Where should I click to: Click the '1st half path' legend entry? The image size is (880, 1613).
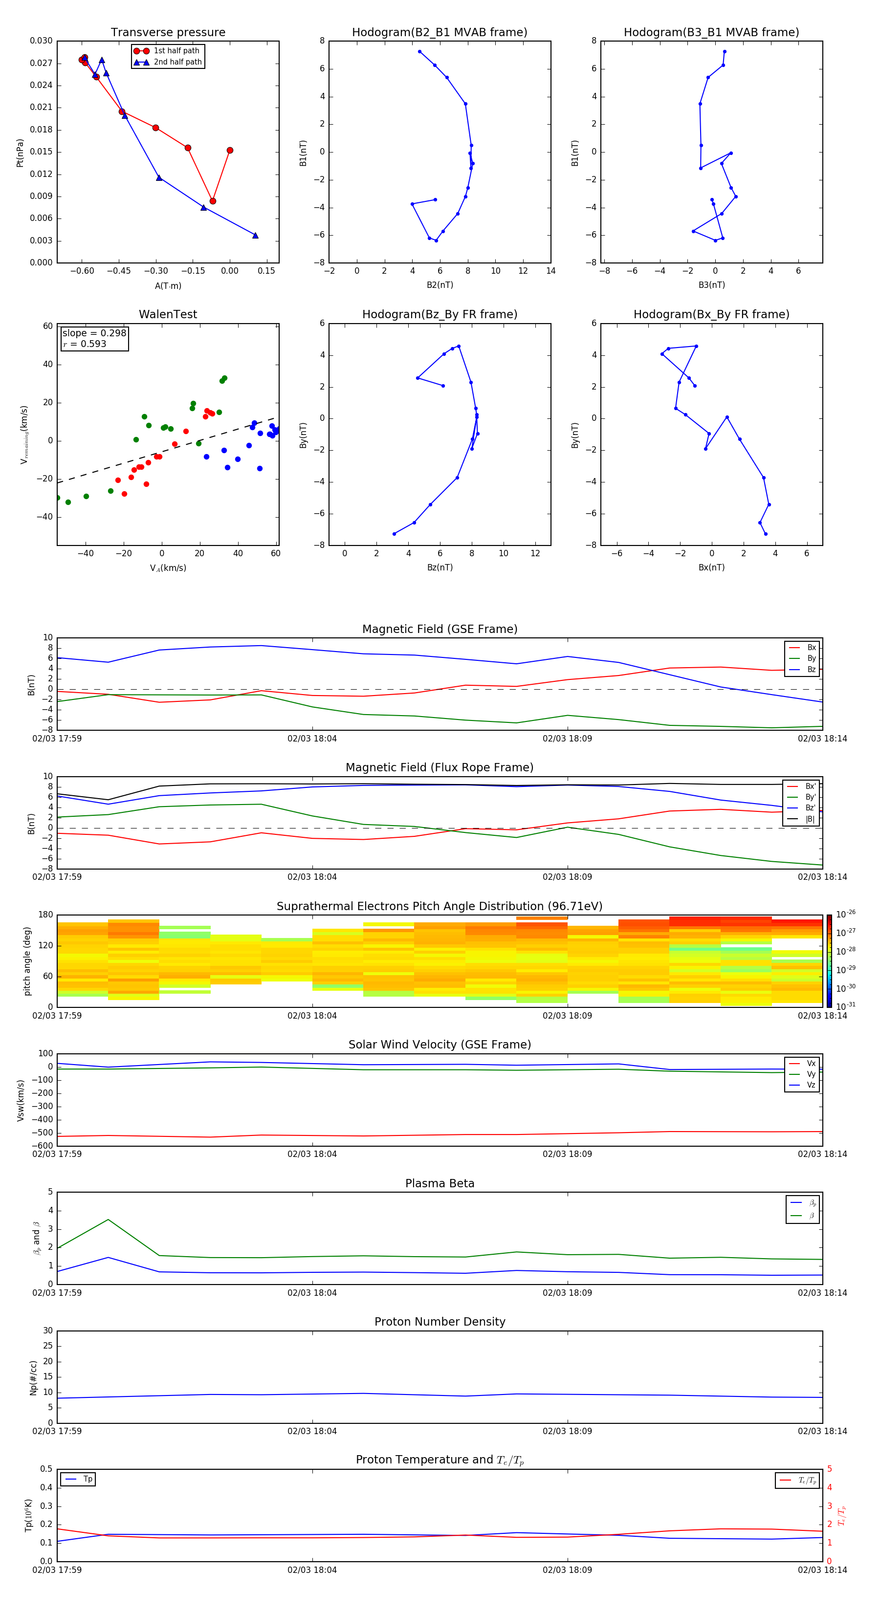[167, 51]
